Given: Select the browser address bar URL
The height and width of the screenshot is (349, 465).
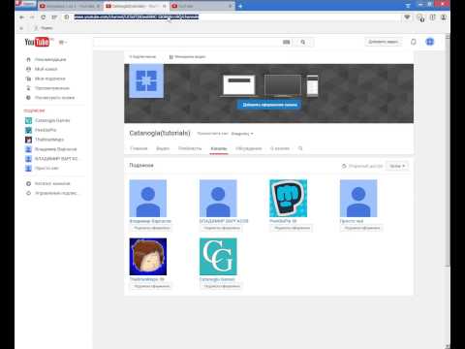Looking at the screenshot, I should tap(137, 16).
